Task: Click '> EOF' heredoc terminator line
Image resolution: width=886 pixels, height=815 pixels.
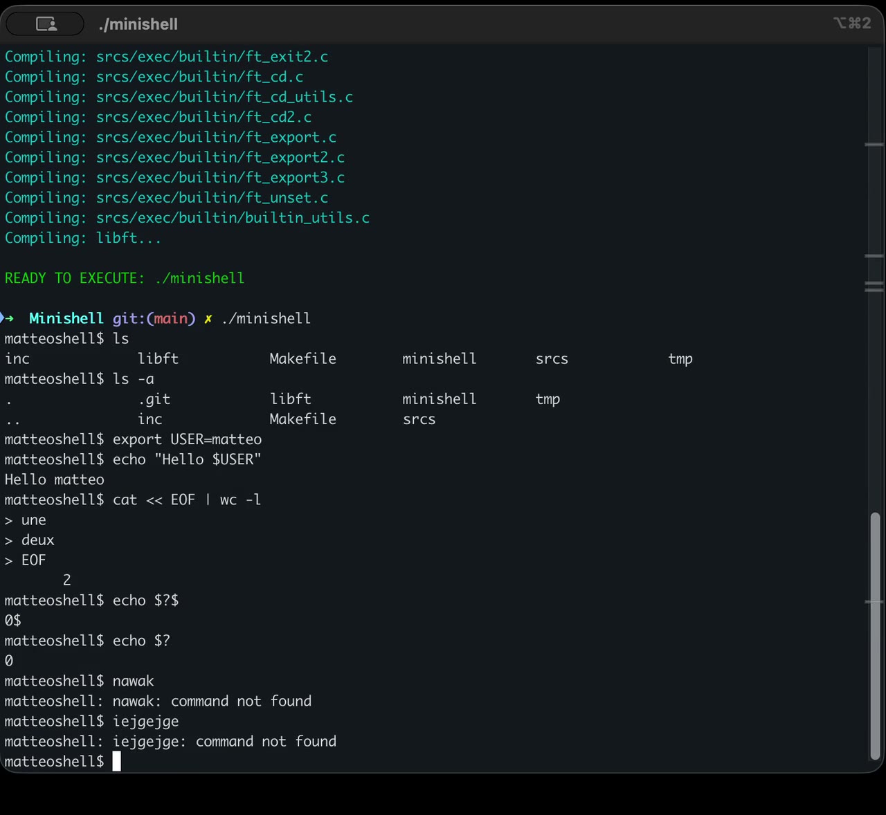Action: [26, 560]
